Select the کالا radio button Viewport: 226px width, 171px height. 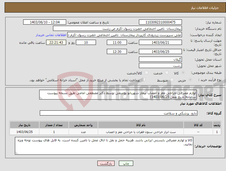tap(183, 73)
